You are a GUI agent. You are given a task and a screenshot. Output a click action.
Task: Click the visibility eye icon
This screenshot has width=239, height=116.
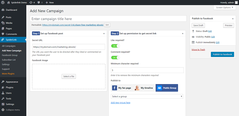(193, 37)
